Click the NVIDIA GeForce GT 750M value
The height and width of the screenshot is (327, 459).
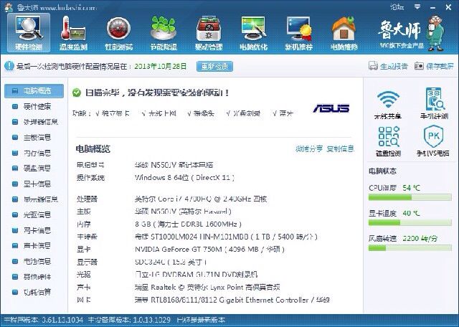tap(209, 249)
